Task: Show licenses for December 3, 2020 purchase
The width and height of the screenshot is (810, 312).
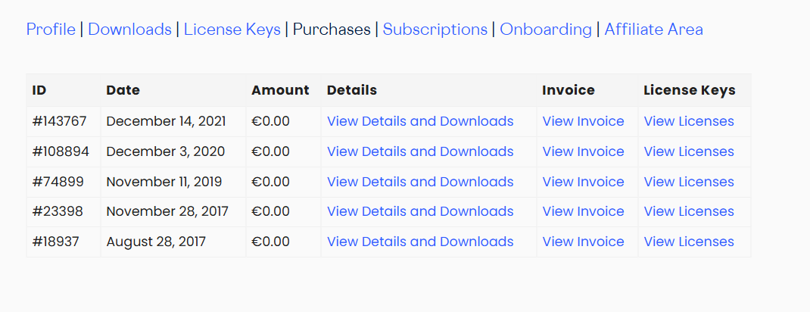Action: click(688, 151)
